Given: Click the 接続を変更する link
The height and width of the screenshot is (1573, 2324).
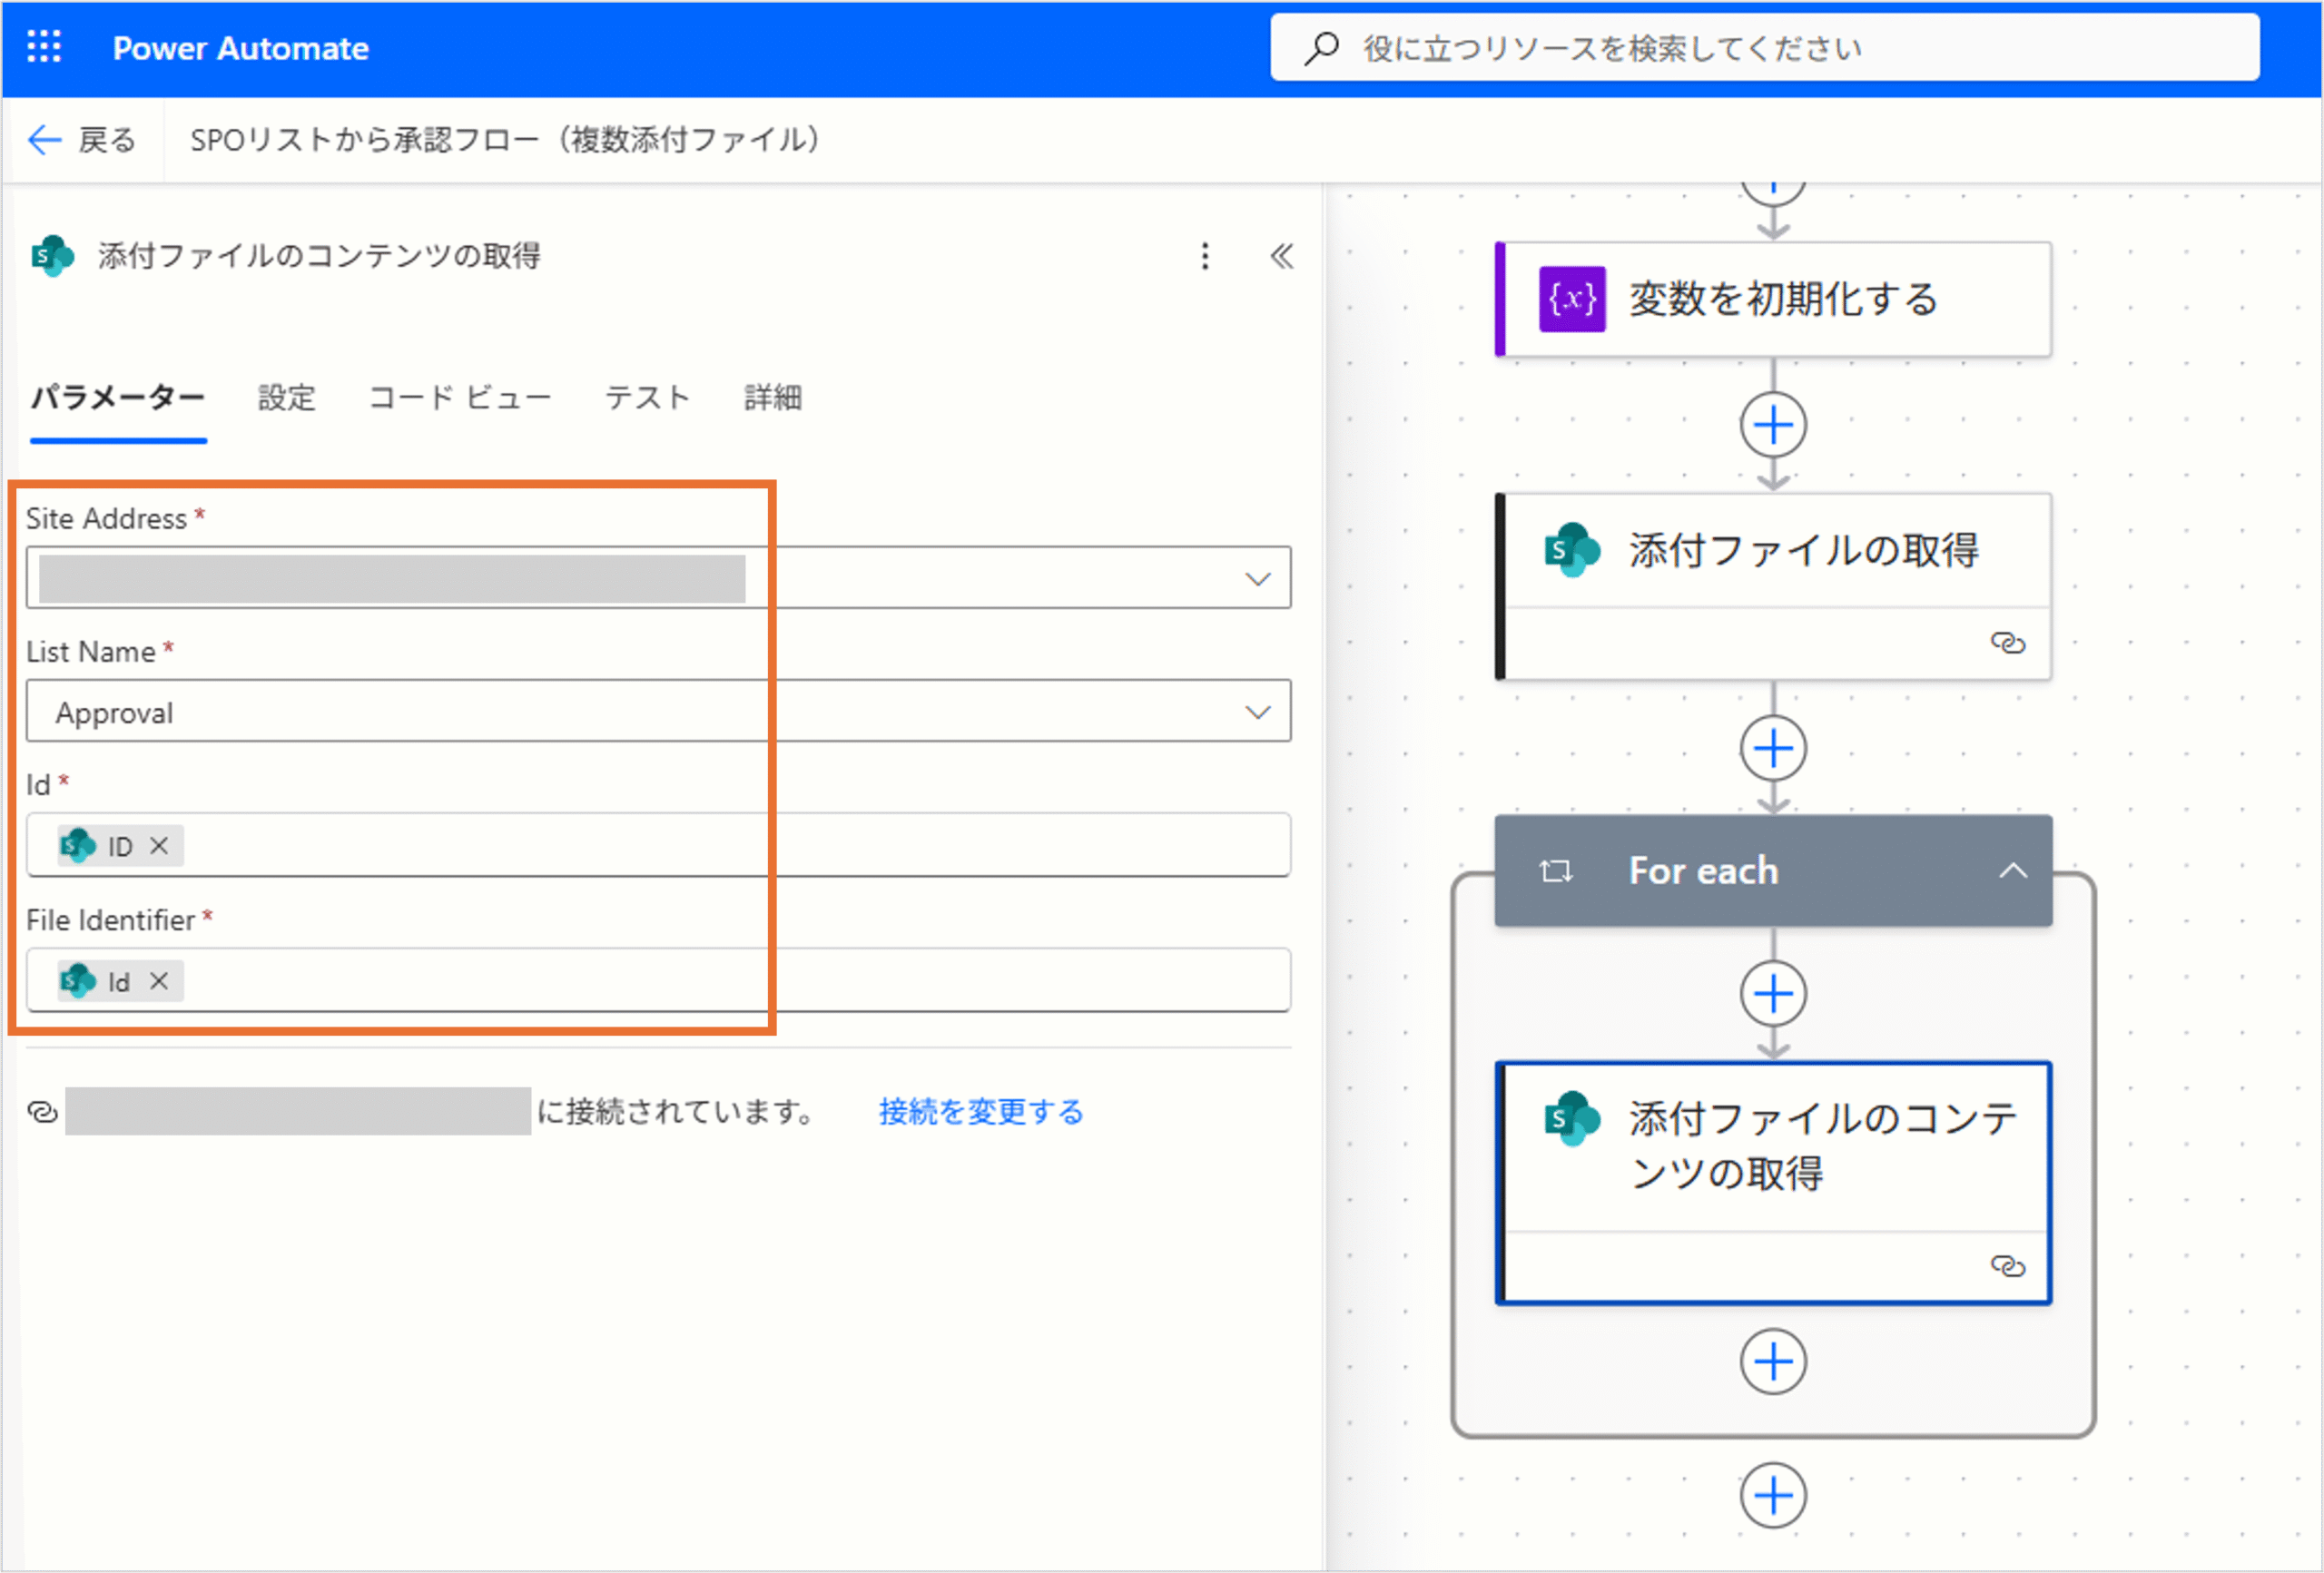Looking at the screenshot, I should click(x=980, y=1111).
